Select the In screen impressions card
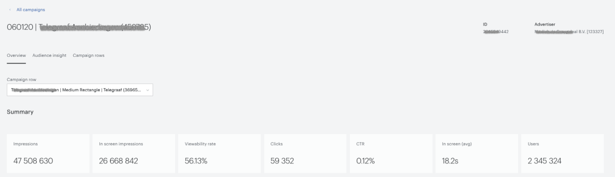 [133, 153]
